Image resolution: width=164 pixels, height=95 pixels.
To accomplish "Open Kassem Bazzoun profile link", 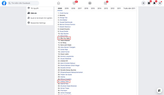I will (65, 27).
